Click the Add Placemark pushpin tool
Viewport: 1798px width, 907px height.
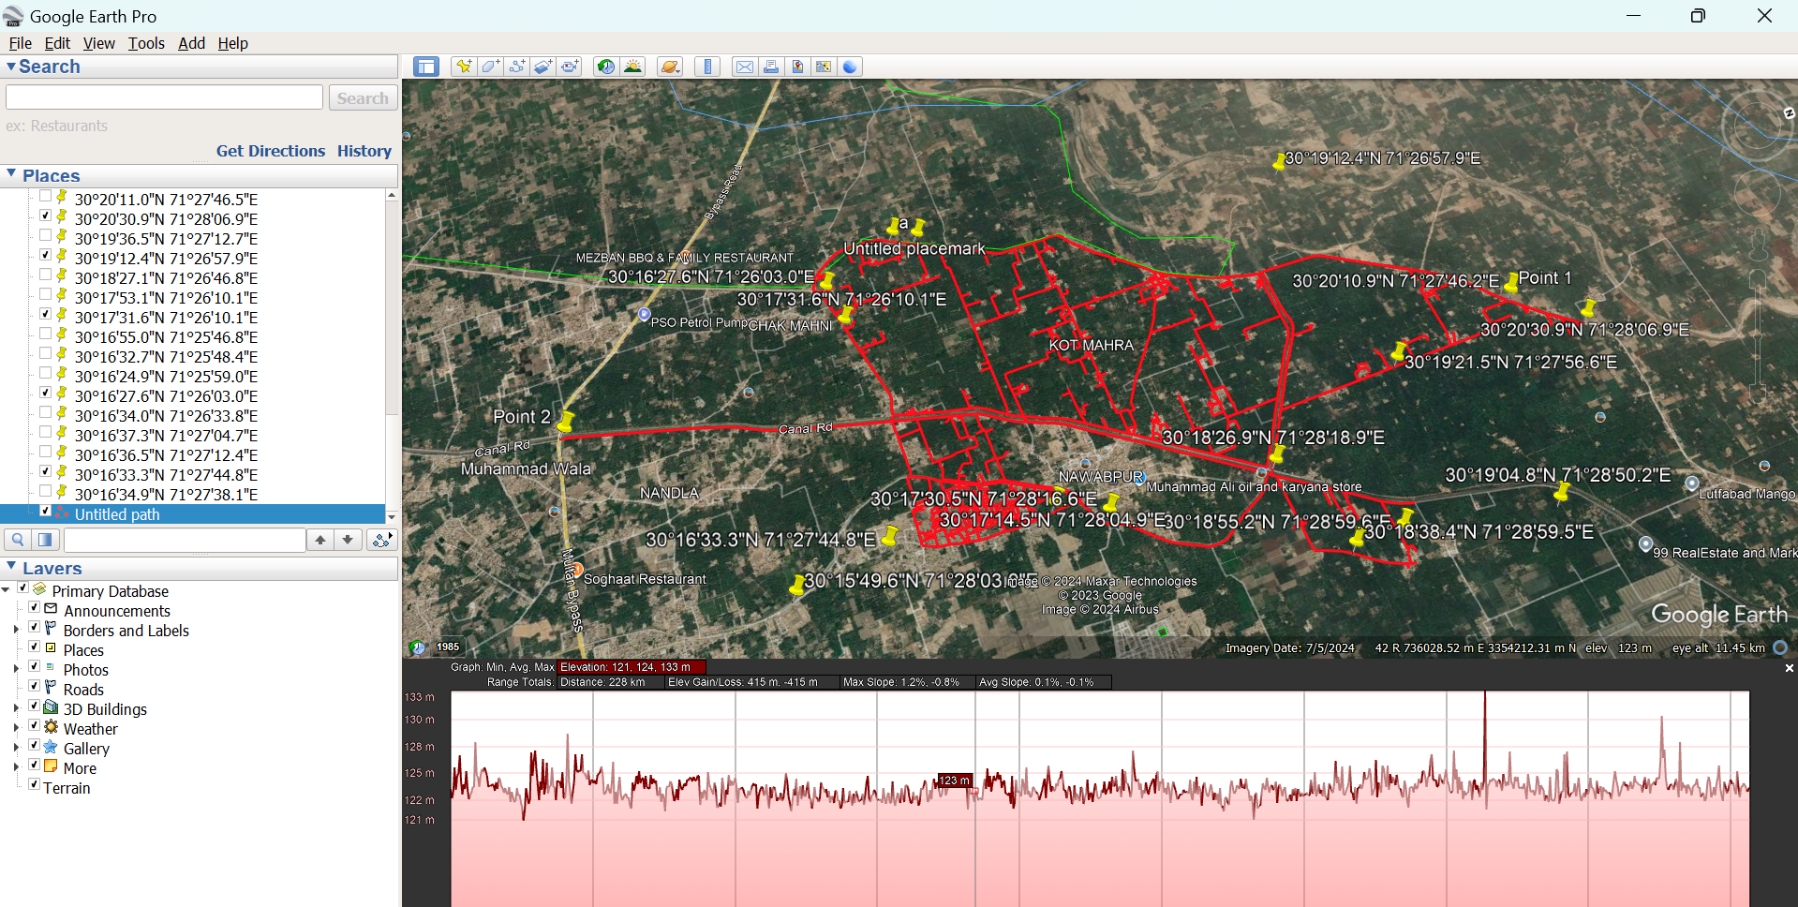pos(463,67)
